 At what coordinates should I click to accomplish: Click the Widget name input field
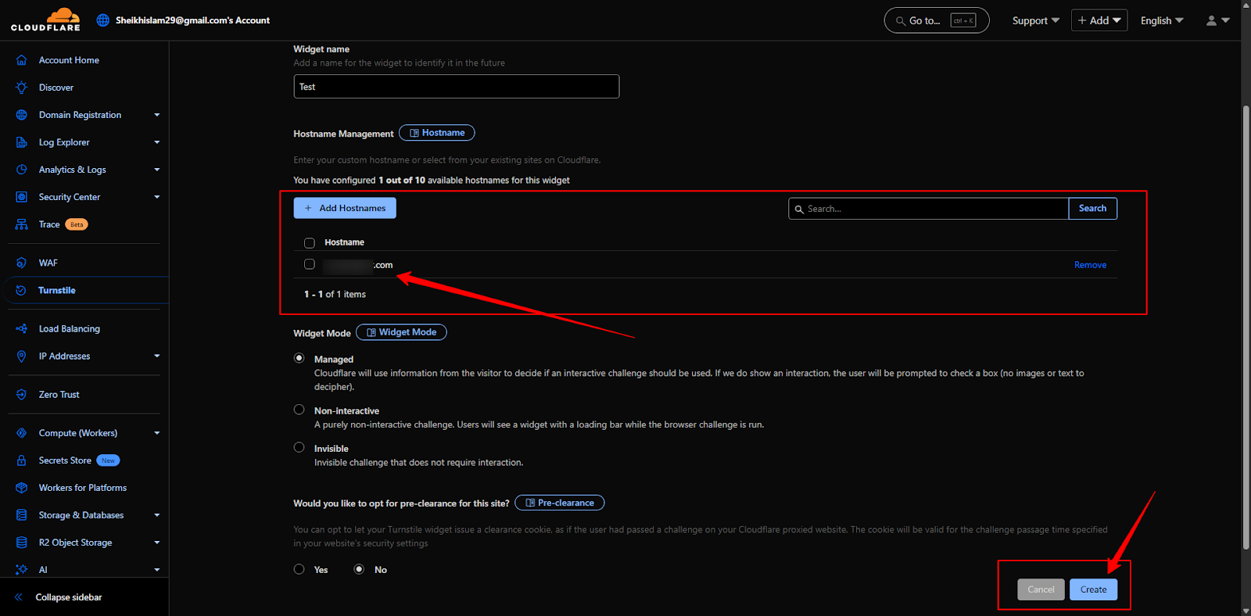[457, 87]
